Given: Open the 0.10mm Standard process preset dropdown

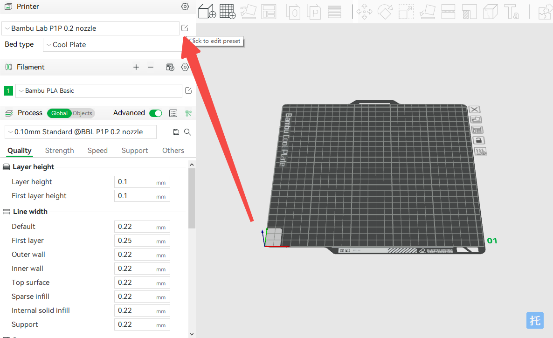Looking at the screenshot, I should tap(80, 132).
